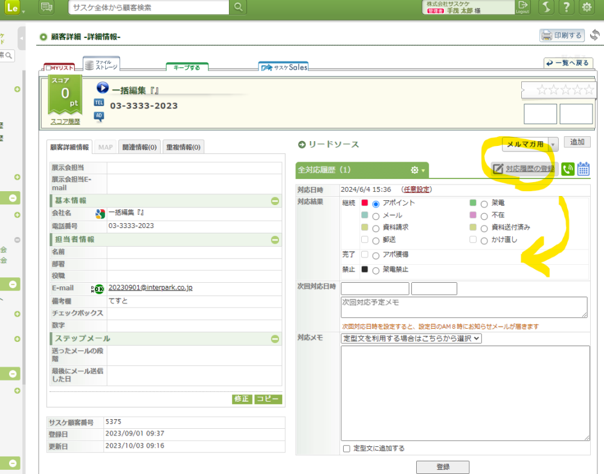The width and height of the screenshot is (604, 474).
Task: Click the blue play icon beside 一括編集
Action: (102, 88)
